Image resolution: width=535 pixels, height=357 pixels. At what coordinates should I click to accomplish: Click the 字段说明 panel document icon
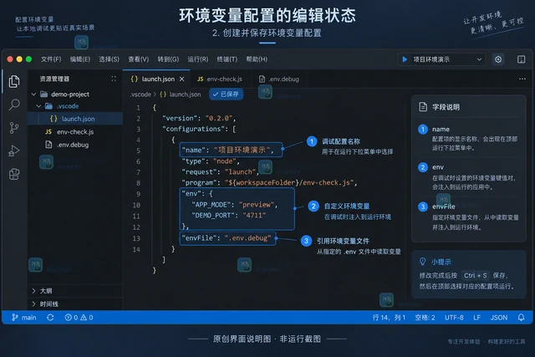coord(423,107)
